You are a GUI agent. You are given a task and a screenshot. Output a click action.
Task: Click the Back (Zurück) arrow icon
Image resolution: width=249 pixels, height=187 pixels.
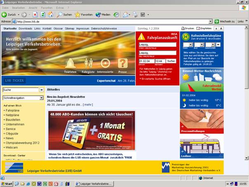[x=4, y=14]
